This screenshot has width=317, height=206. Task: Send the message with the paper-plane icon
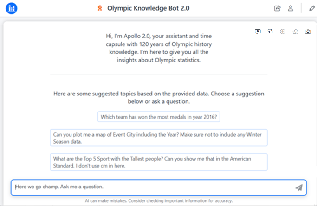pyautogui.click(x=299, y=187)
